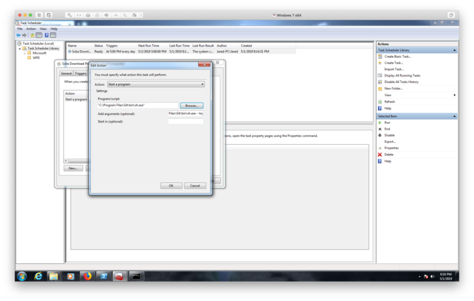The image size is (474, 301).
Task: Open the command prompt taskbar icon
Action: (x=136, y=276)
